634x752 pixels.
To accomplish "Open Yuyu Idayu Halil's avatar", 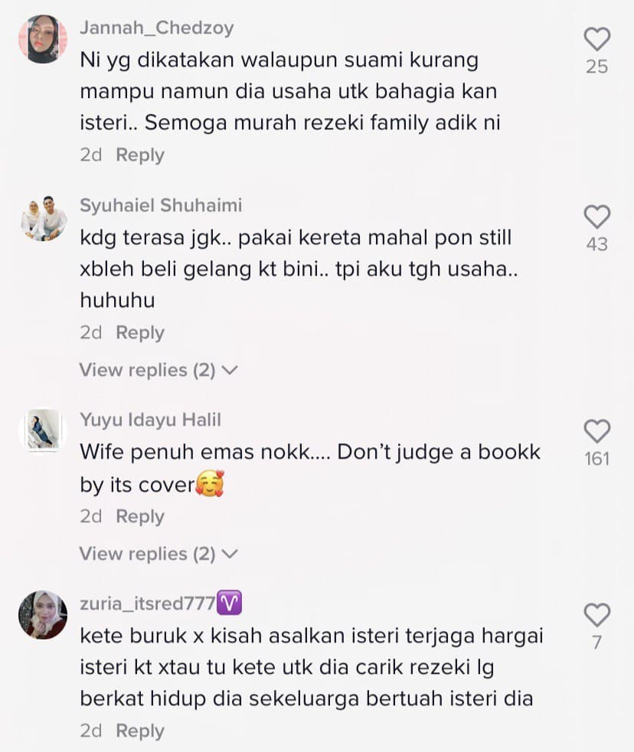I will click(x=43, y=430).
